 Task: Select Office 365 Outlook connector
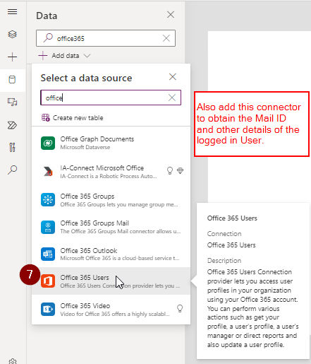pyautogui.click(x=111, y=254)
